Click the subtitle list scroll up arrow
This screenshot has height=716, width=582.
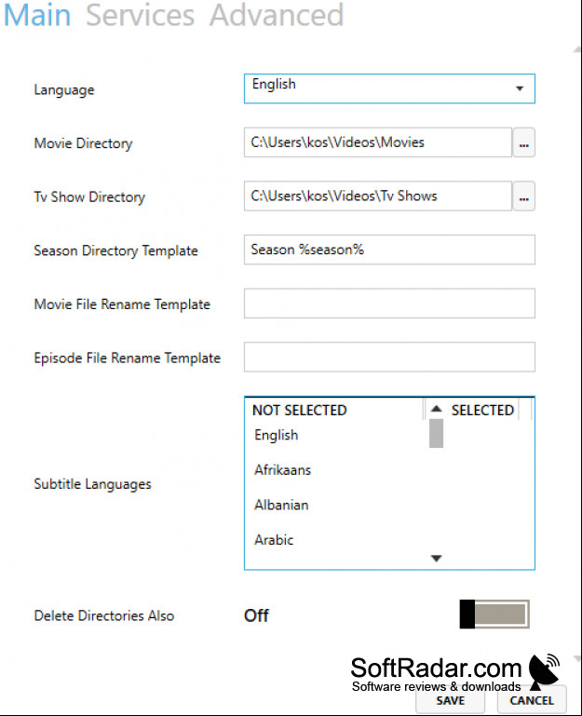point(437,409)
